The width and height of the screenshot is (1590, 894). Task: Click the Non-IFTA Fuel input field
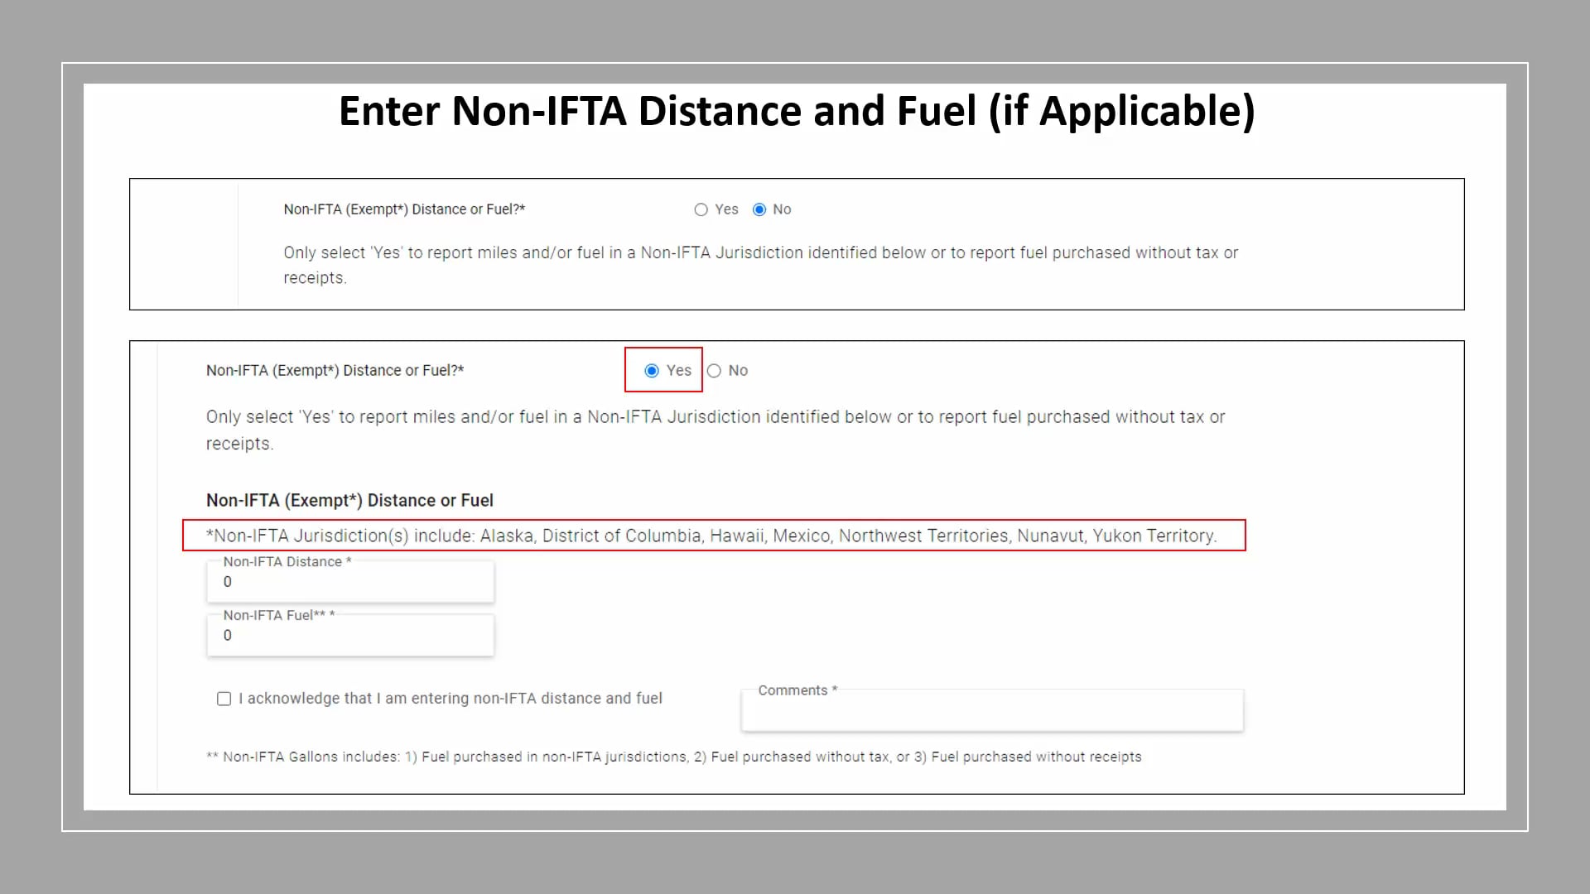pyautogui.click(x=349, y=636)
